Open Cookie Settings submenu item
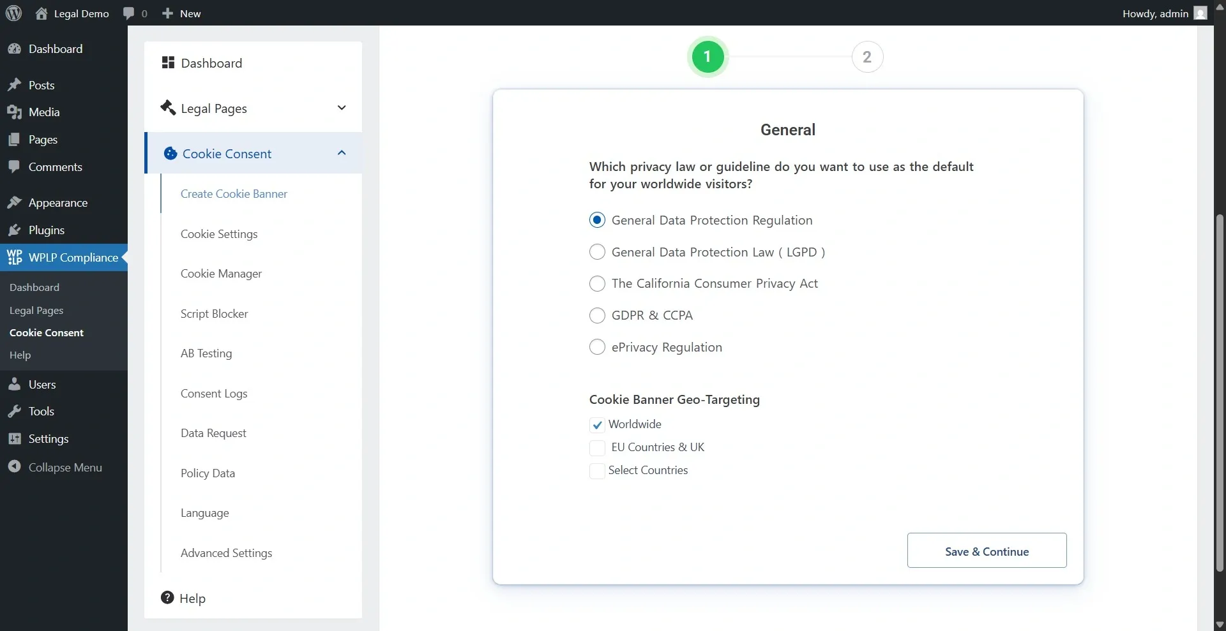Image resolution: width=1226 pixels, height=631 pixels. [219, 234]
